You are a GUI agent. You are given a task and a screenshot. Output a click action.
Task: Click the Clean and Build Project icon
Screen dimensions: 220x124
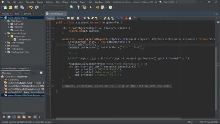click(84, 7)
